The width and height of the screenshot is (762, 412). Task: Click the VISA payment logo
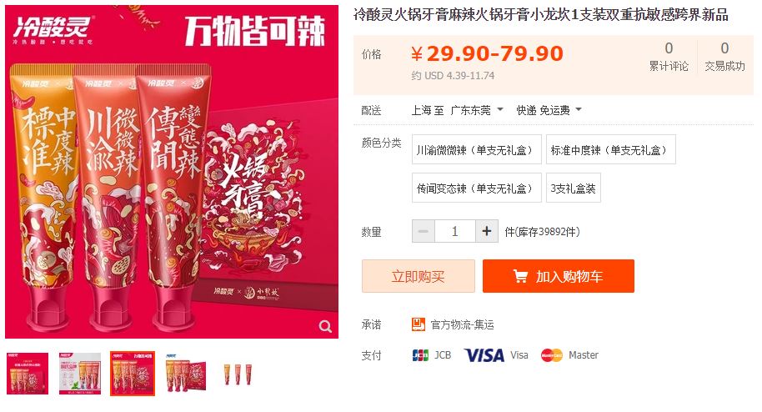point(484,355)
